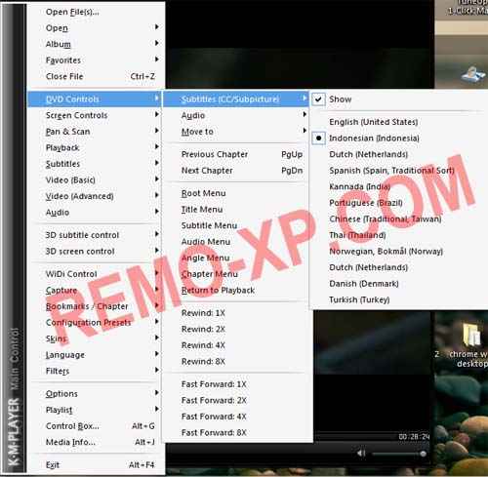Expand the Language submenu
This screenshot has width=488, height=477.
pyautogui.click(x=95, y=355)
